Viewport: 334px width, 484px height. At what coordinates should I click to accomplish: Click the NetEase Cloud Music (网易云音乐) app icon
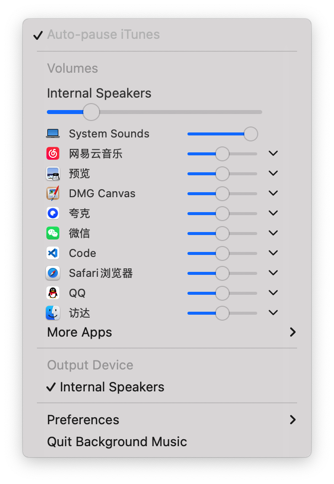tap(53, 153)
